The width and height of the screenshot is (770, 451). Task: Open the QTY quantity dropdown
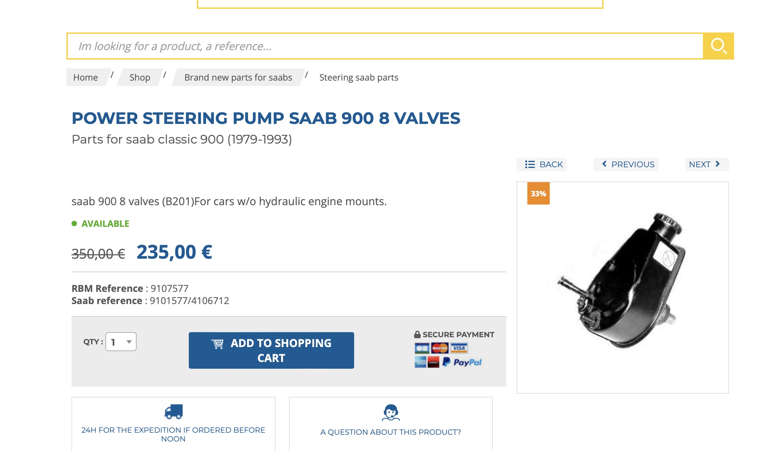tap(121, 342)
